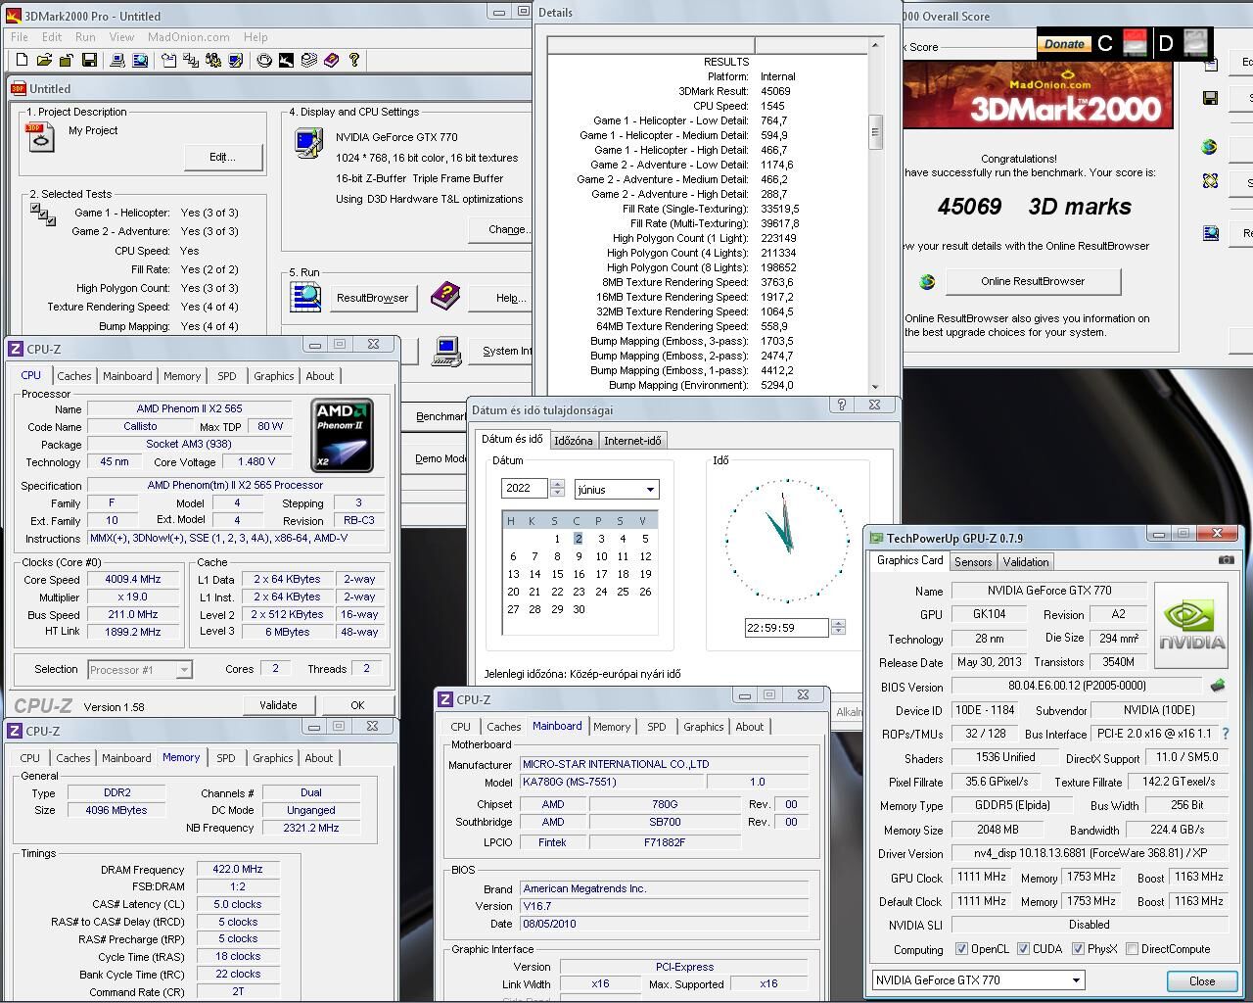
Task: Click the 3DMark2000 MadOnion.com banner
Action: [1038, 95]
